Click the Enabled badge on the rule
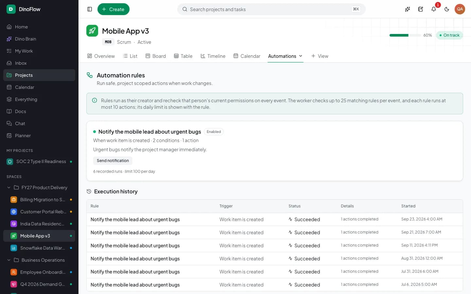Image resolution: width=471 pixels, height=294 pixels. point(214,132)
